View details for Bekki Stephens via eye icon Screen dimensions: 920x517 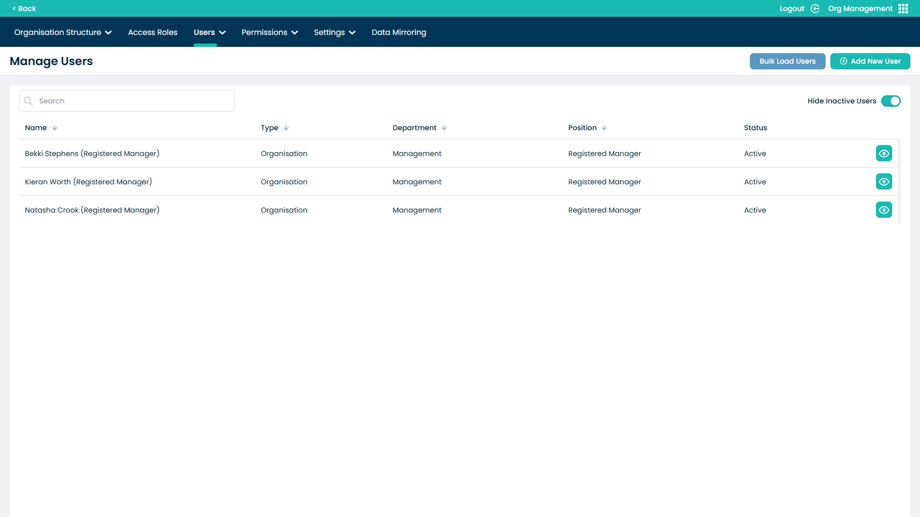coord(884,153)
